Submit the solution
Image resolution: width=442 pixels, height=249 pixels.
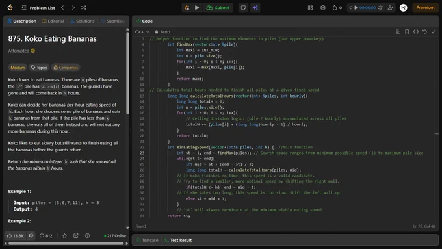point(218,8)
